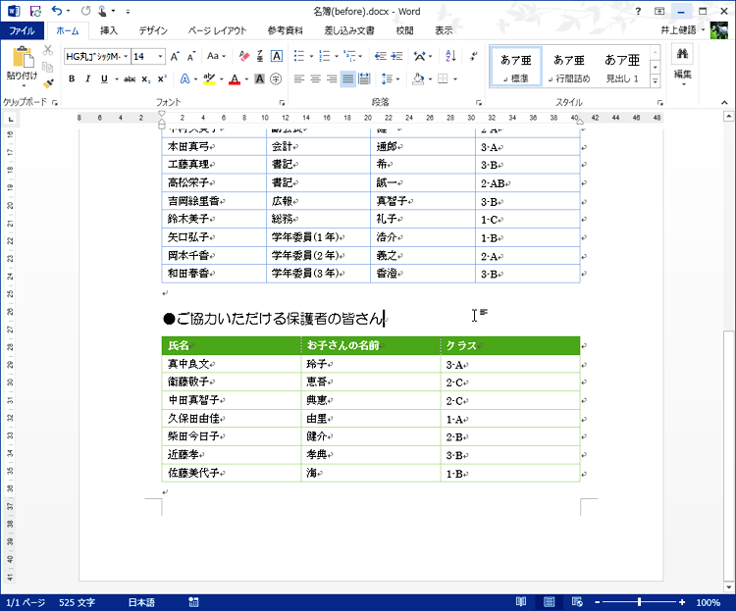
Task: Click the Cut scissors icon
Action: coord(48,50)
